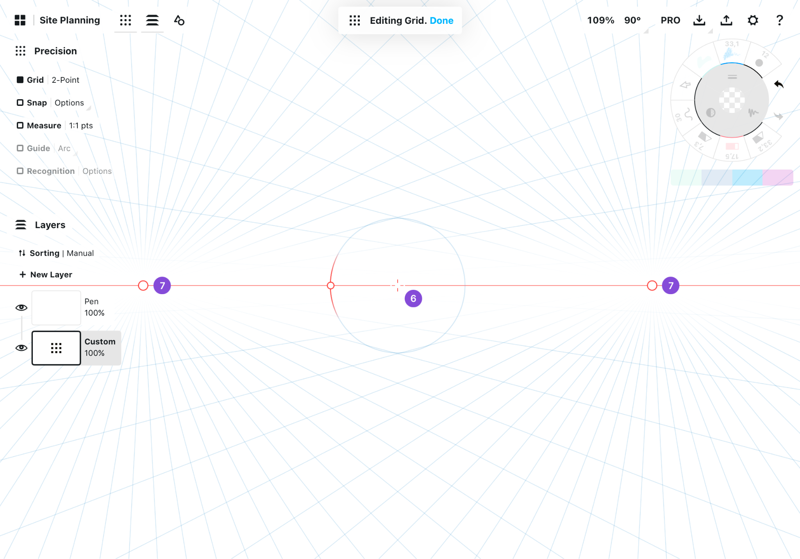This screenshot has height=559, width=800.
Task: Open Help with the question mark icon
Action: (779, 20)
